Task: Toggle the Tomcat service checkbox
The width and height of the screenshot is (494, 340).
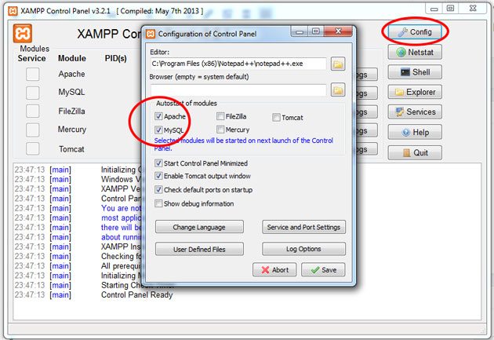Action: tap(32, 148)
